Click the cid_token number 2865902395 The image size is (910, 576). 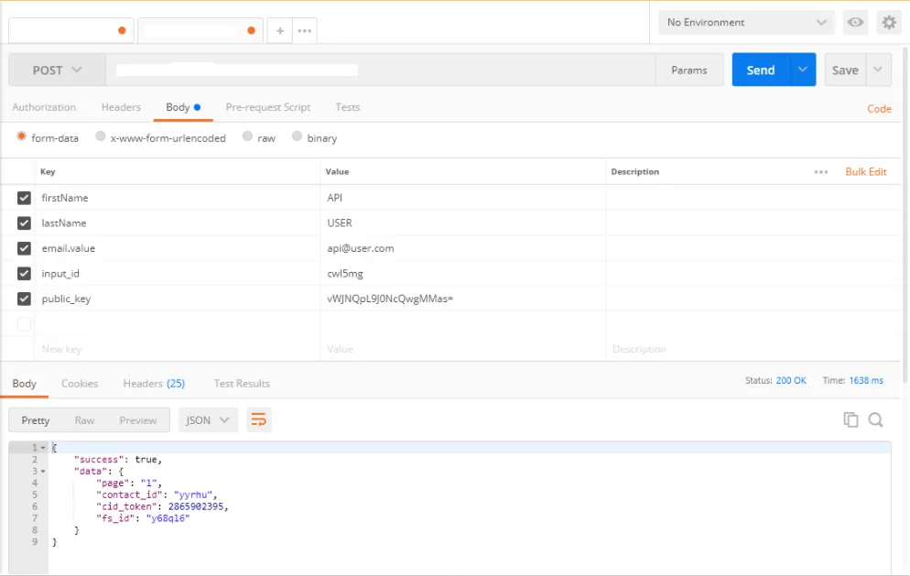point(196,507)
